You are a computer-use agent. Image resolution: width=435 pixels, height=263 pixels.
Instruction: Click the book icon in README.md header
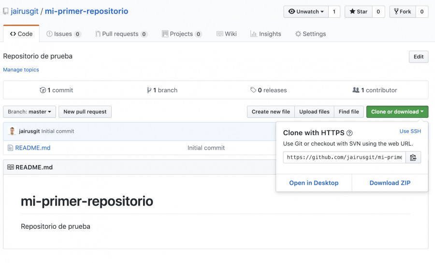point(11,167)
